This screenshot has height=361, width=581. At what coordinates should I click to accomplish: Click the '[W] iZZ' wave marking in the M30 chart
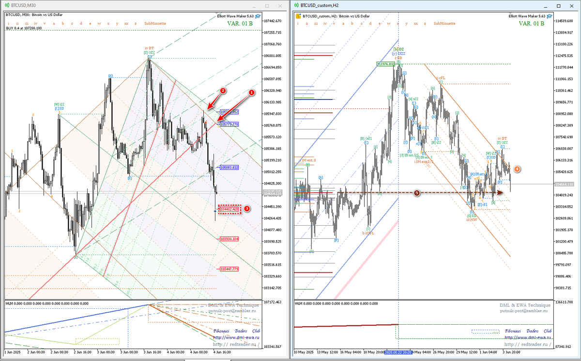[x=60, y=104]
